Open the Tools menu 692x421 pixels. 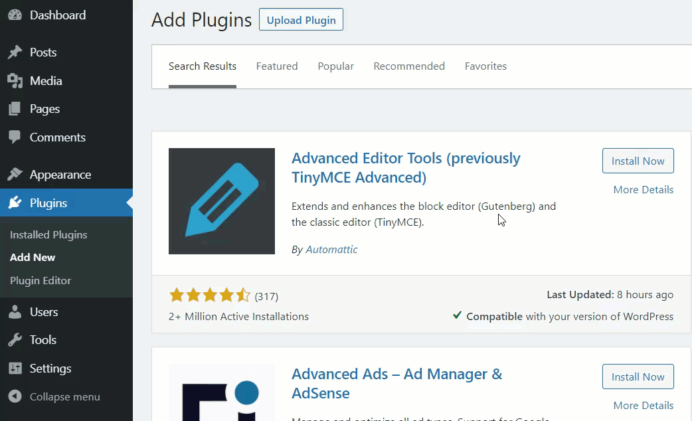click(x=66, y=340)
